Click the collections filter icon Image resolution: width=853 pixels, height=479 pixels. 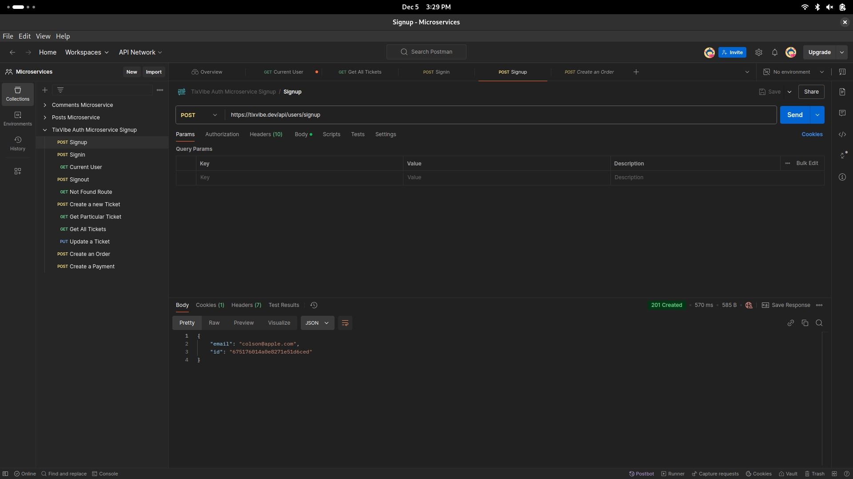click(x=60, y=90)
